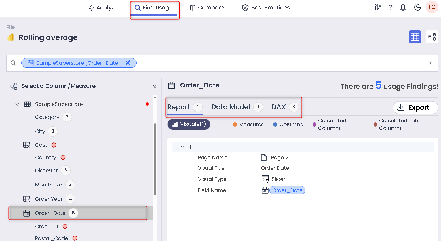Collapse visual result row 1
The height and width of the screenshot is (241, 441).
tap(183, 147)
